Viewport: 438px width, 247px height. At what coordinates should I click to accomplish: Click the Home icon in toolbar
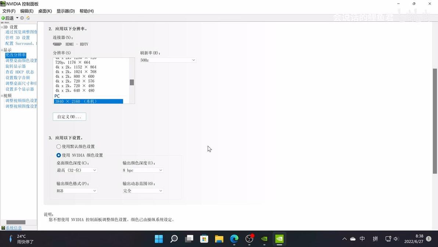point(28,18)
